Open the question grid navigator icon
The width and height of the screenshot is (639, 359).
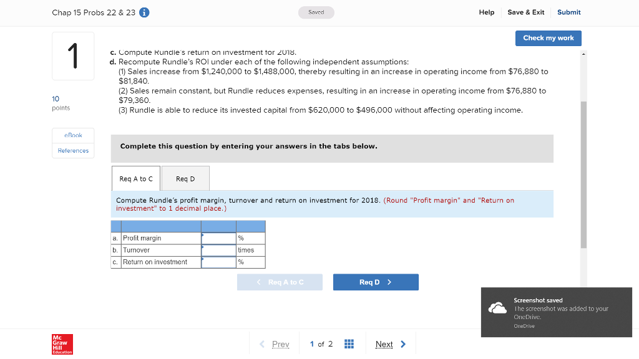click(x=349, y=344)
